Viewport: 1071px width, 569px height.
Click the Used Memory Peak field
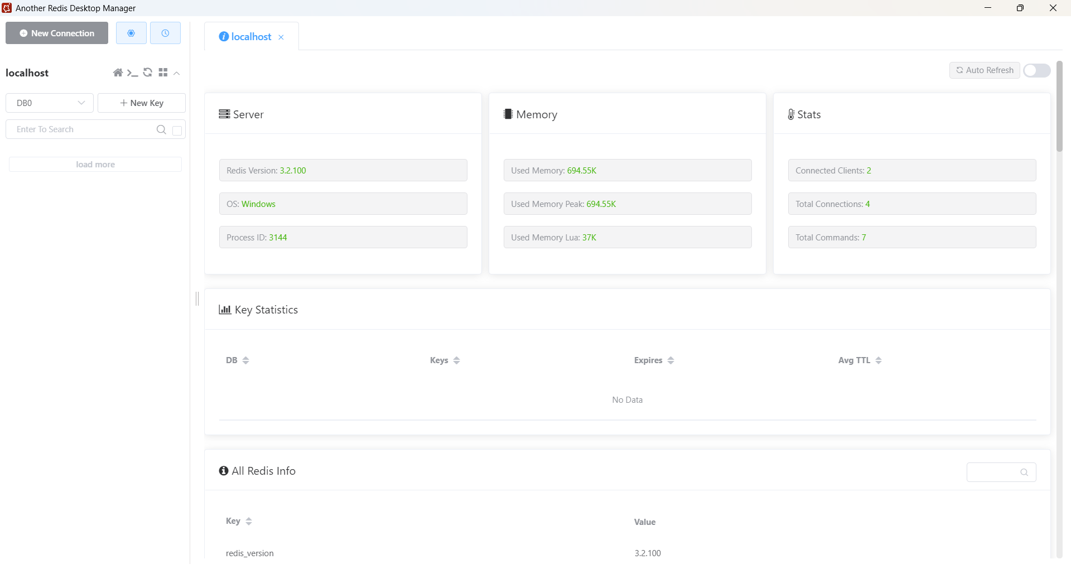tap(628, 204)
